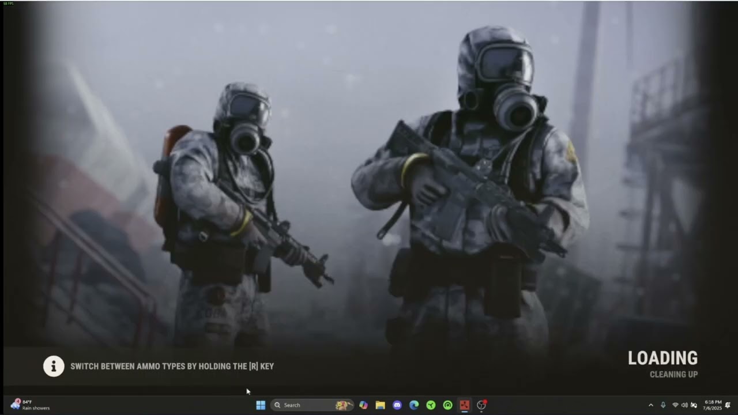Click the CLEANING UP status text
This screenshot has height=415, width=738.
[673, 375]
